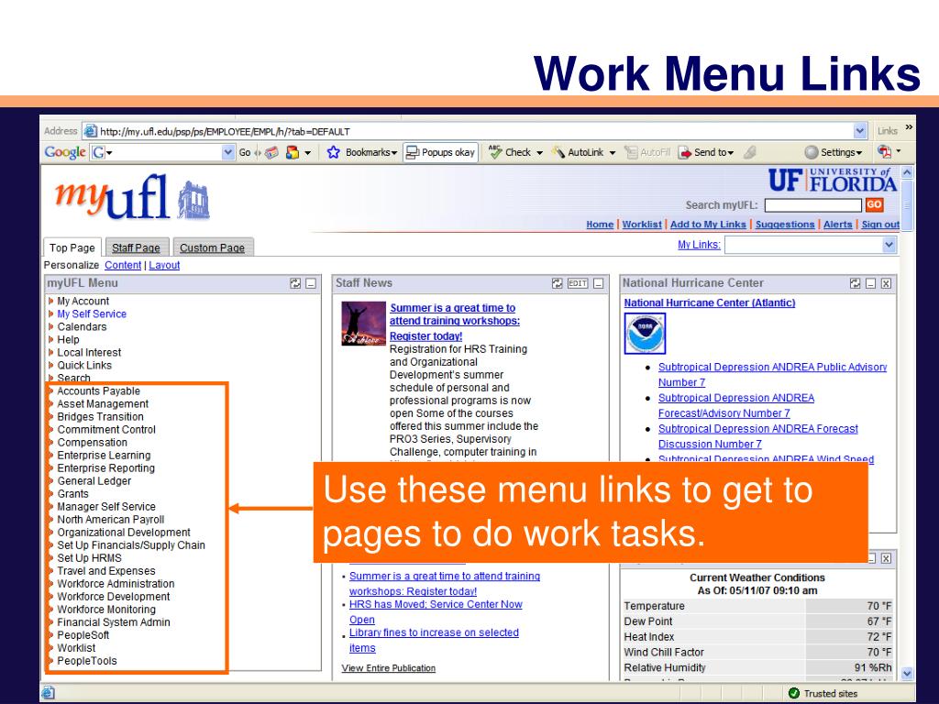The image size is (939, 704).
Task: Open the Alerts link
Action: 838,225
